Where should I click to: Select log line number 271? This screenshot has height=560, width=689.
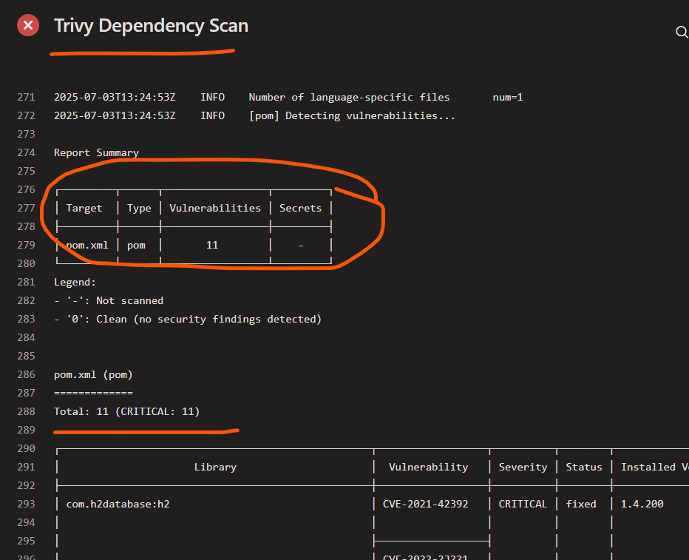click(26, 97)
